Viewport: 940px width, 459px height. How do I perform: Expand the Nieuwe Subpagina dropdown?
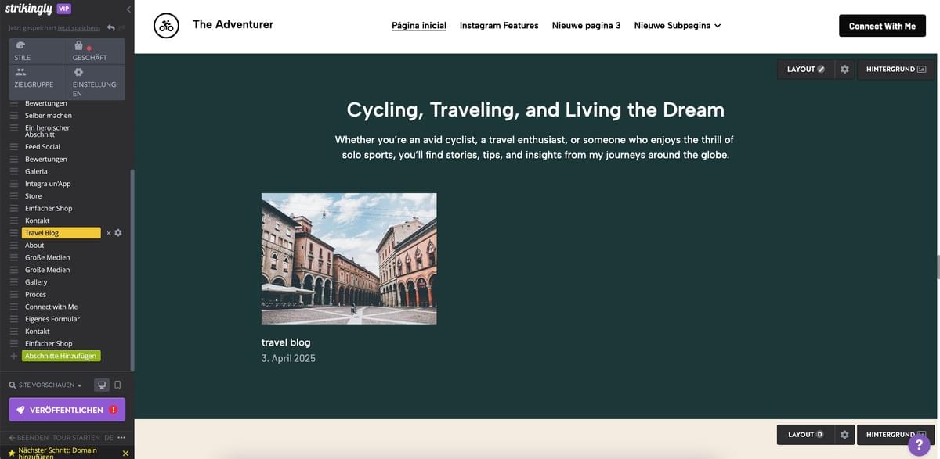point(717,24)
